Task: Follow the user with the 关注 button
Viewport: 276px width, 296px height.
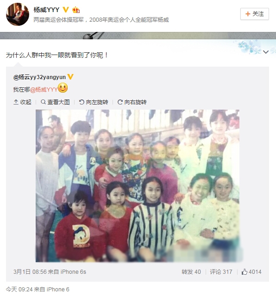Action: 254,14
